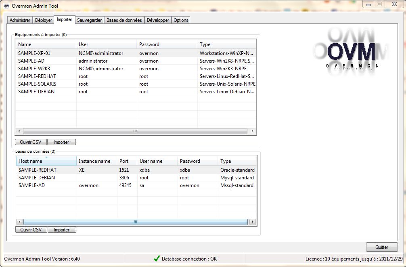The height and width of the screenshot is (267, 406).
Task: Select the SAMPLE-SOLARIS equipment row
Action: pyautogui.click(x=37, y=84)
